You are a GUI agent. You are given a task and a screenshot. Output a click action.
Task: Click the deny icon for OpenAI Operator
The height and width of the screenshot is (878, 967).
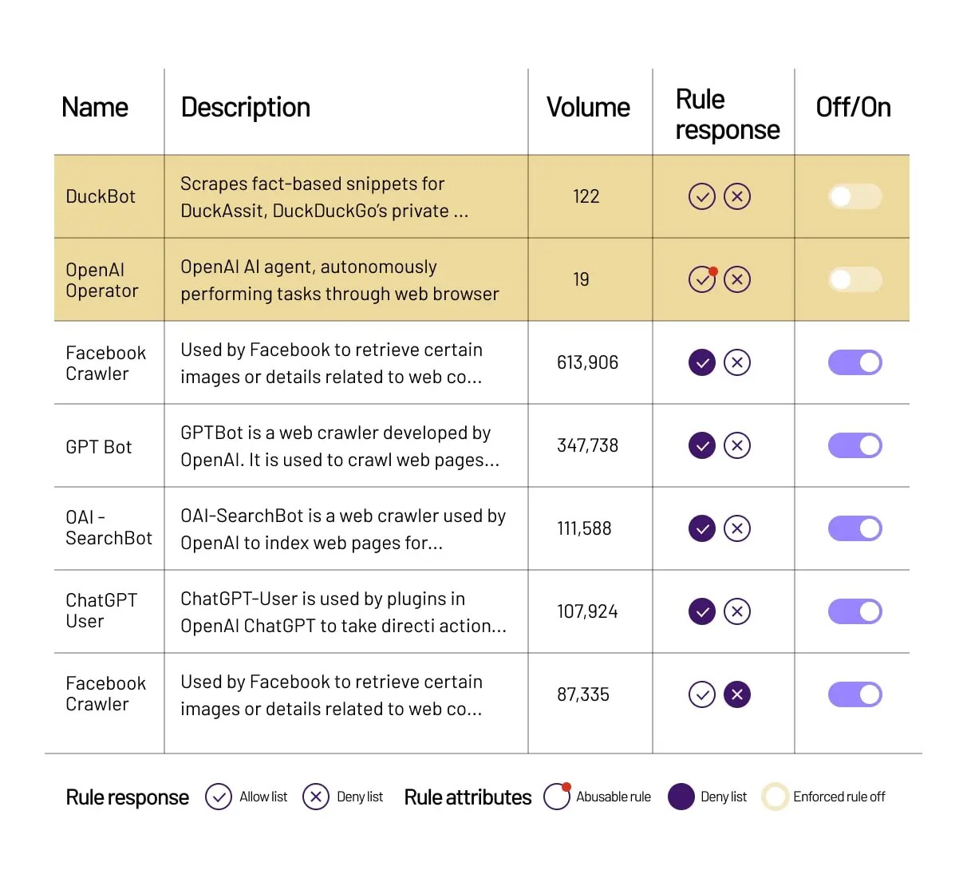click(737, 279)
